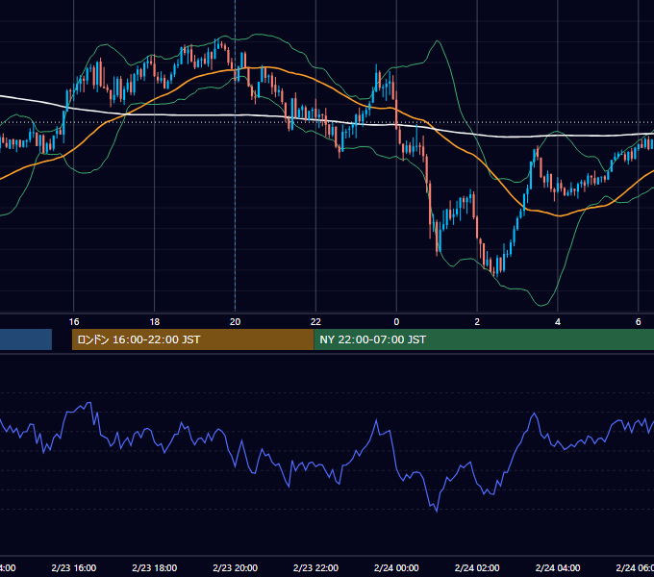This screenshot has height=577, width=654.
Task: Click the 2/23 18:00 date label
Action: tap(154, 567)
